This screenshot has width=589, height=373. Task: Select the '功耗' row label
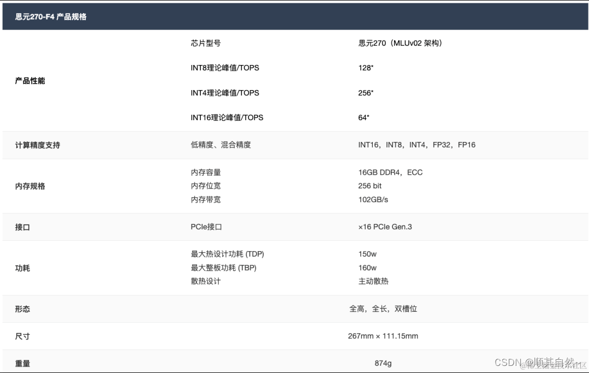[22, 268]
